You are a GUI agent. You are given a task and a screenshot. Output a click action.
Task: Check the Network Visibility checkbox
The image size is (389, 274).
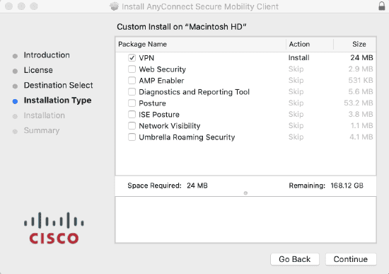pos(132,126)
